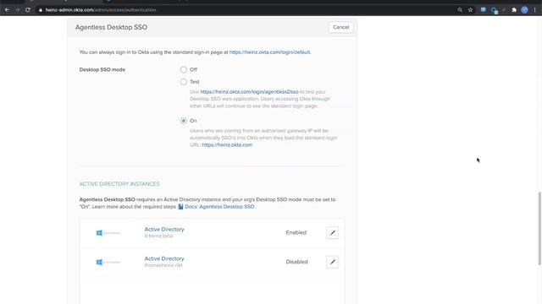Screen dimensions: 542x304
Task: Open the https://heinz.okta.com link
Action: (x=227, y=145)
